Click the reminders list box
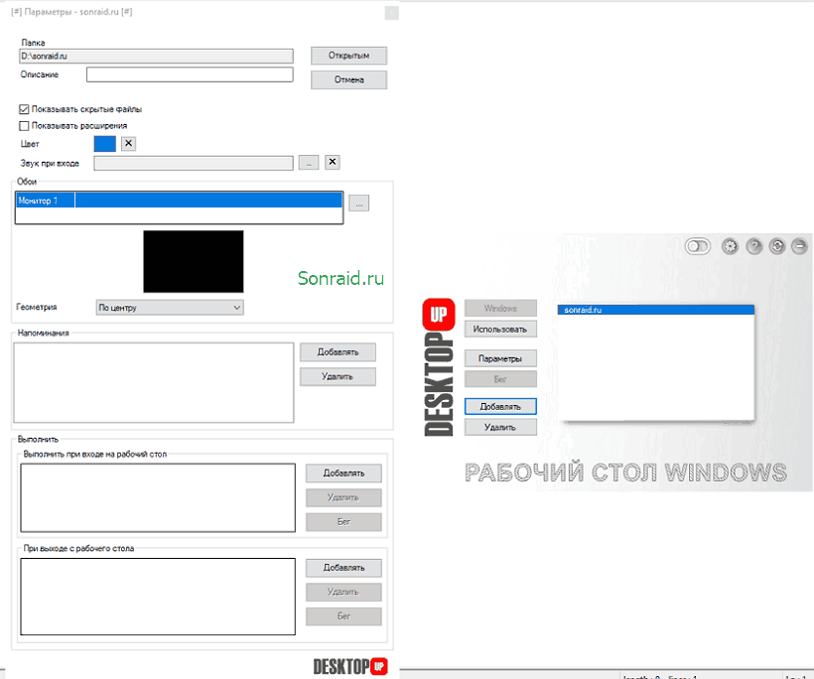814x679 pixels. [154, 382]
